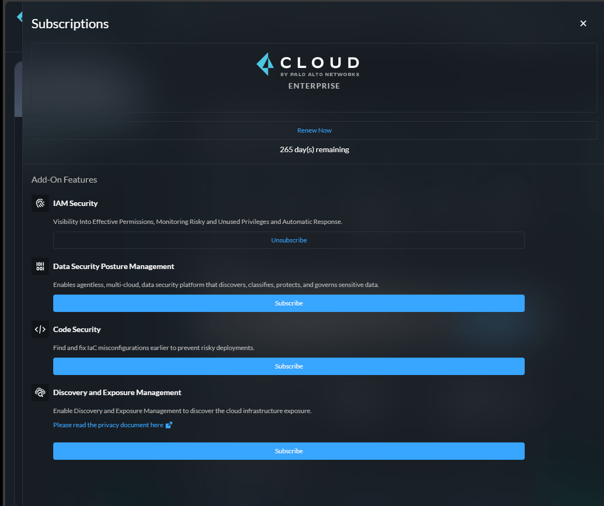Click the 'Find and fix IaC misconfigurations' description

pyautogui.click(x=154, y=348)
